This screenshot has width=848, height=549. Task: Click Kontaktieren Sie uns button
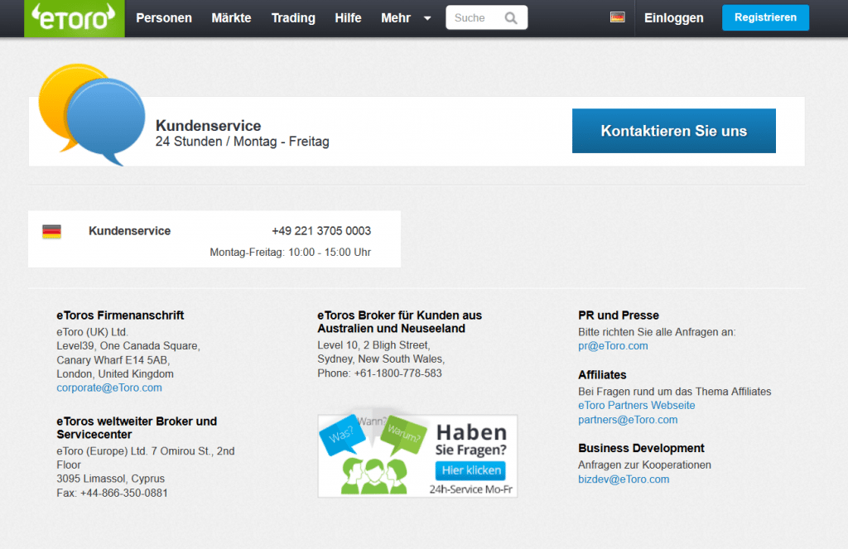point(674,131)
